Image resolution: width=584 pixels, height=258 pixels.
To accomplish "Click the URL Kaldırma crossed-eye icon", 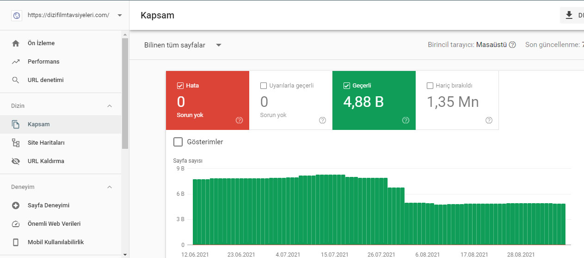I will tap(16, 161).
